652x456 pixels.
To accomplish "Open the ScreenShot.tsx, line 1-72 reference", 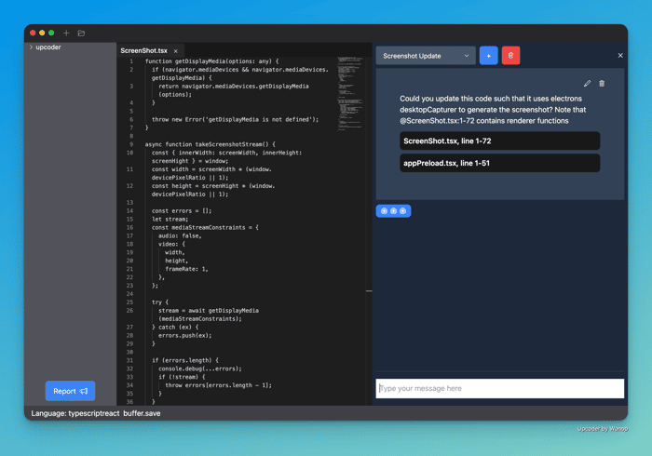I will tap(499, 141).
